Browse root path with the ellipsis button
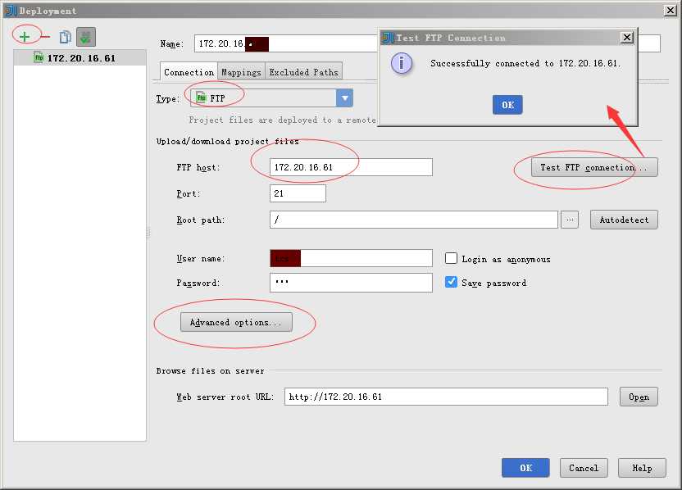This screenshot has width=682, height=490. pyautogui.click(x=570, y=220)
